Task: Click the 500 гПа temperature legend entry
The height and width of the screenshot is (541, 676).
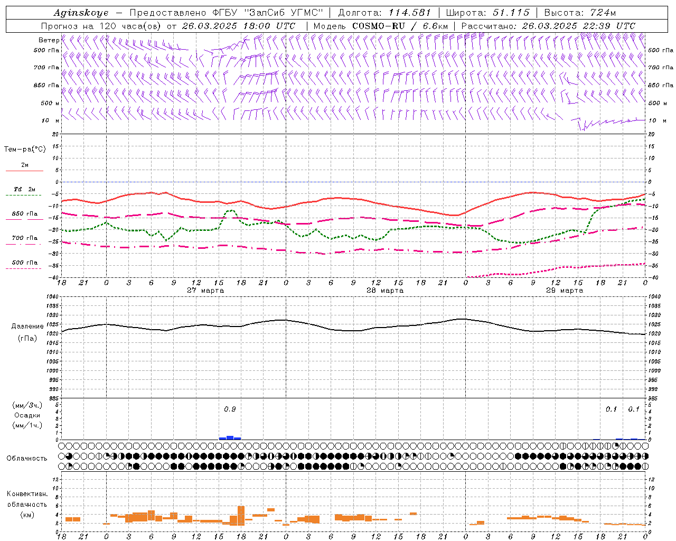Action: point(25,263)
